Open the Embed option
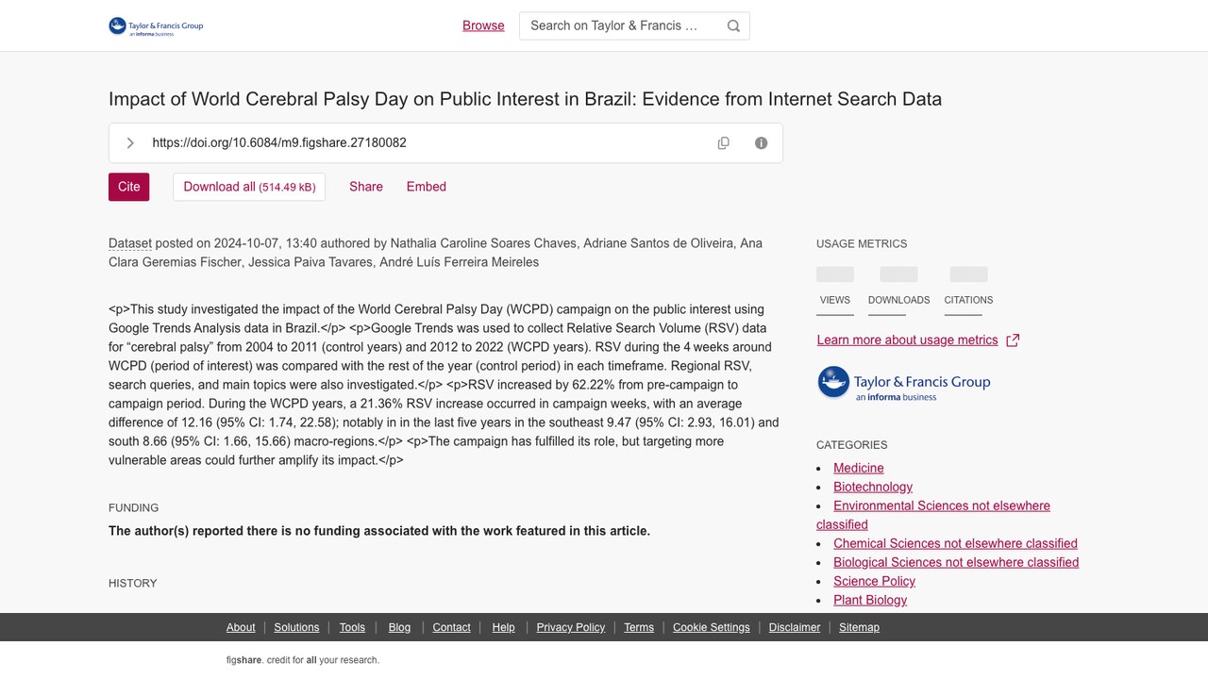Image resolution: width=1208 pixels, height=679 pixels. tap(427, 187)
